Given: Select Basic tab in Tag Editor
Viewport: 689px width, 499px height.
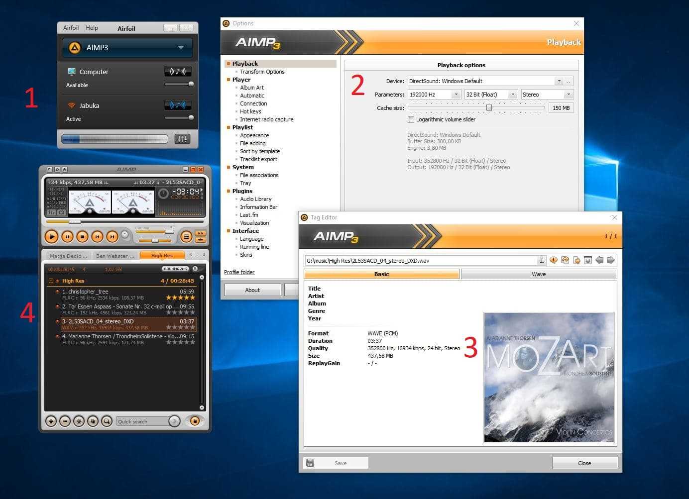Looking at the screenshot, I should [381, 274].
